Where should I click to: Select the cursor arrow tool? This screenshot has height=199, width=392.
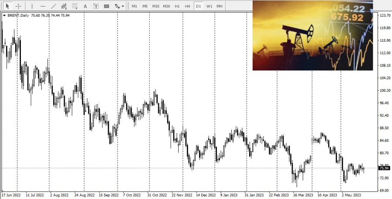[x=7, y=6]
